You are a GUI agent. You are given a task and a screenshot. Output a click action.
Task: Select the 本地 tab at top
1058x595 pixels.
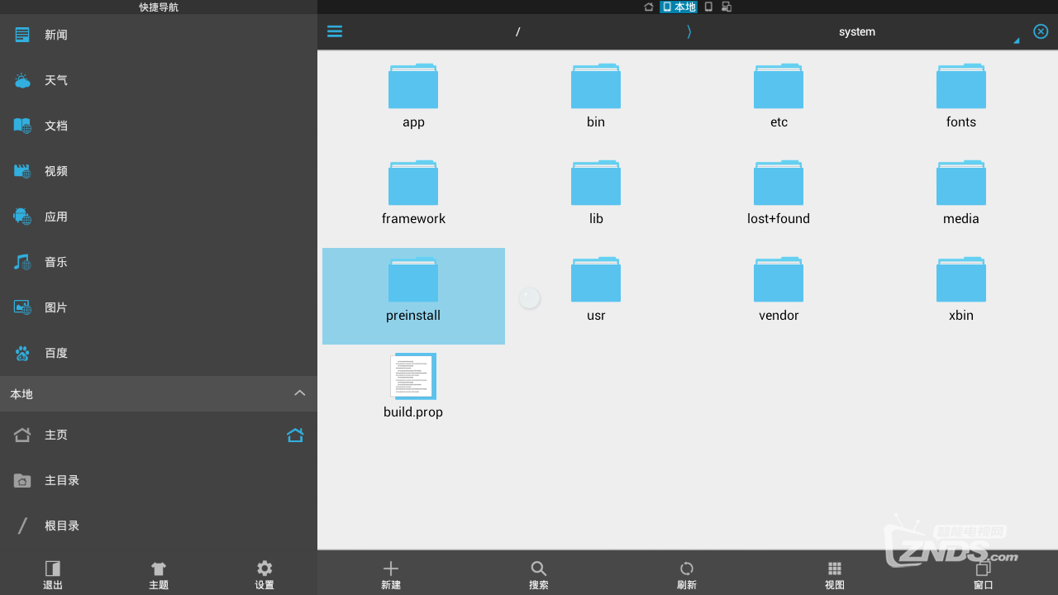679,7
